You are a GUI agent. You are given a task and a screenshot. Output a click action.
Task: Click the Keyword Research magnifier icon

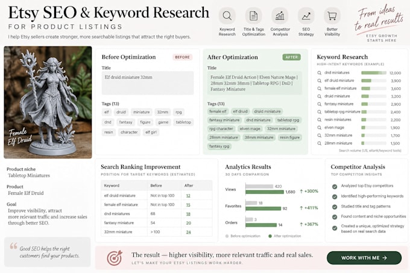tap(227, 16)
